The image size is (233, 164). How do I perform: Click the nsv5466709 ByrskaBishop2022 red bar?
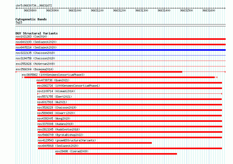pos(130,137)
